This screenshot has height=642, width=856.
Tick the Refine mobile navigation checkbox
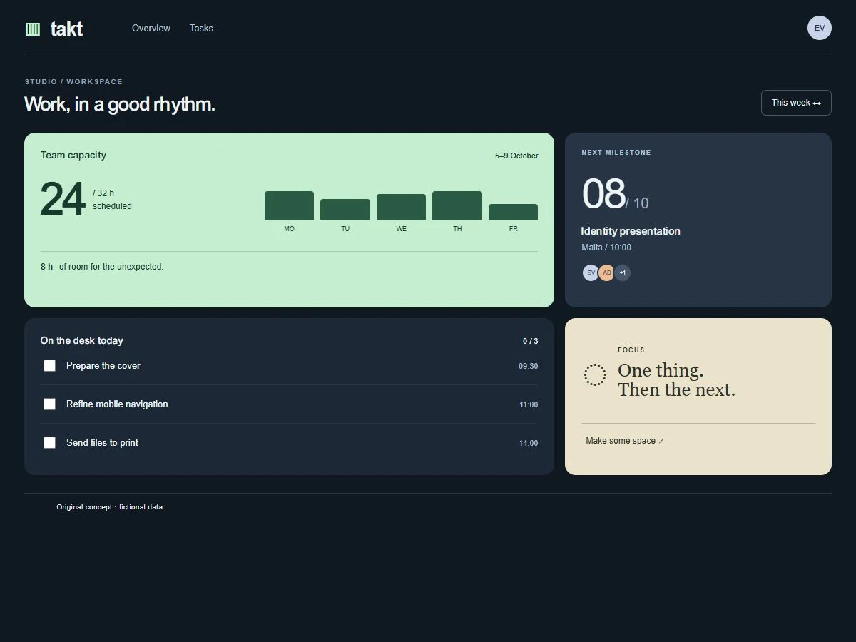click(x=49, y=404)
